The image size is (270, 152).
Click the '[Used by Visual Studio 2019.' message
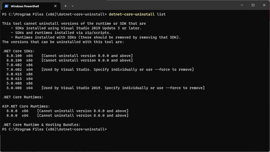coord(123,88)
